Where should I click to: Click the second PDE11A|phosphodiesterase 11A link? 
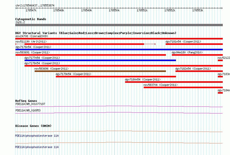pos(37,147)
